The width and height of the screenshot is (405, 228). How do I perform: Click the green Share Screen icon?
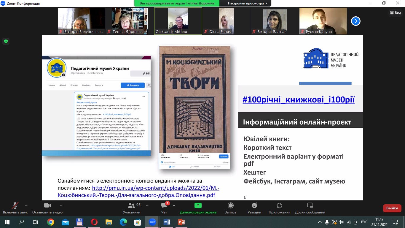pyautogui.click(x=198, y=205)
